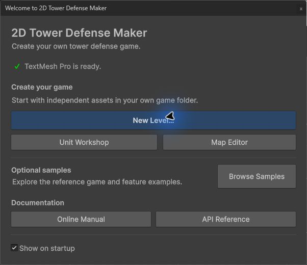Click the green TextMesh Pro checkmark icon
Screen dimensions: 307x265
[x=17, y=66]
